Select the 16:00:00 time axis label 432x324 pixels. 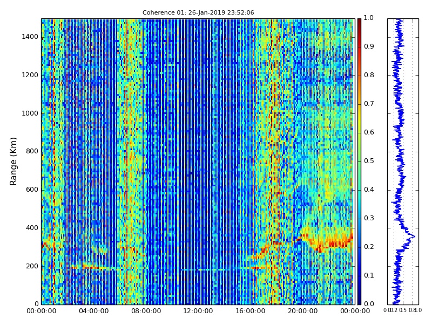click(251, 312)
